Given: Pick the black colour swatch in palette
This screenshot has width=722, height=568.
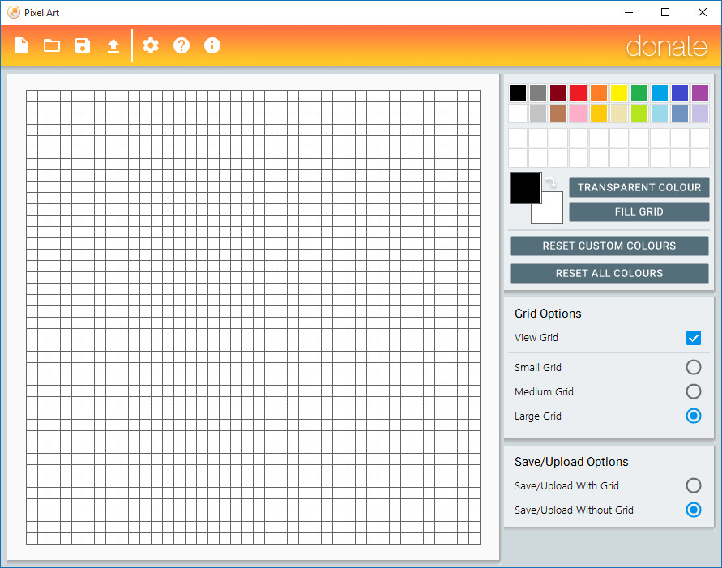Looking at the screenshot, I should coord(518,93).
